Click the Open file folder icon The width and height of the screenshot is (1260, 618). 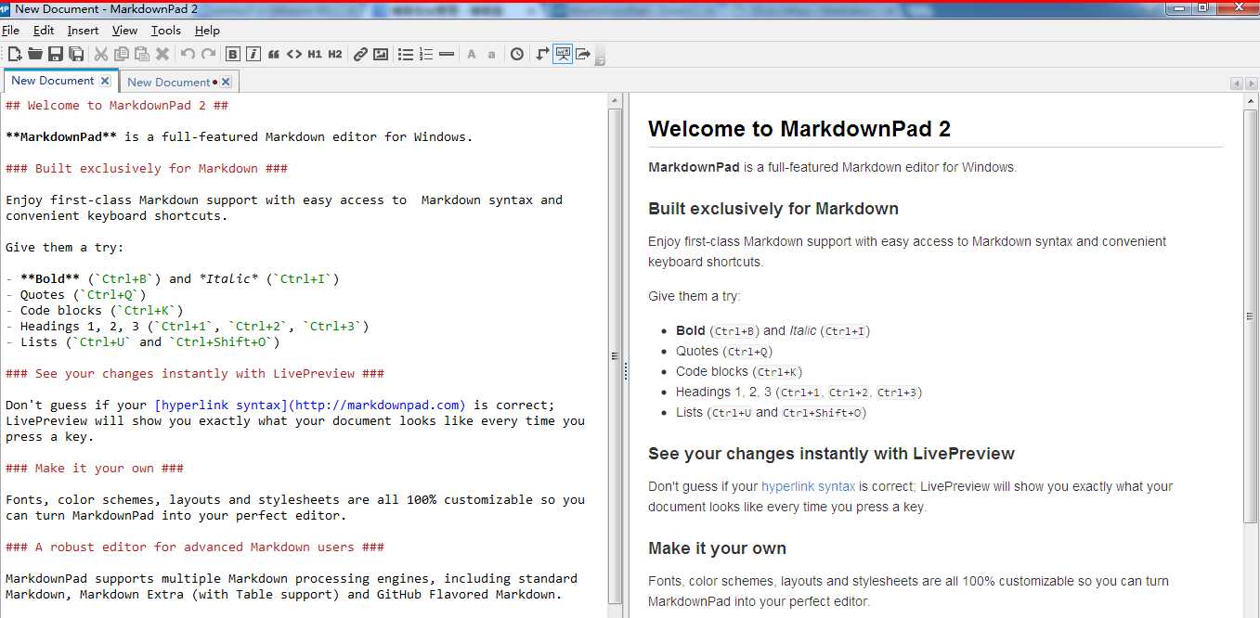coord(35,54)
